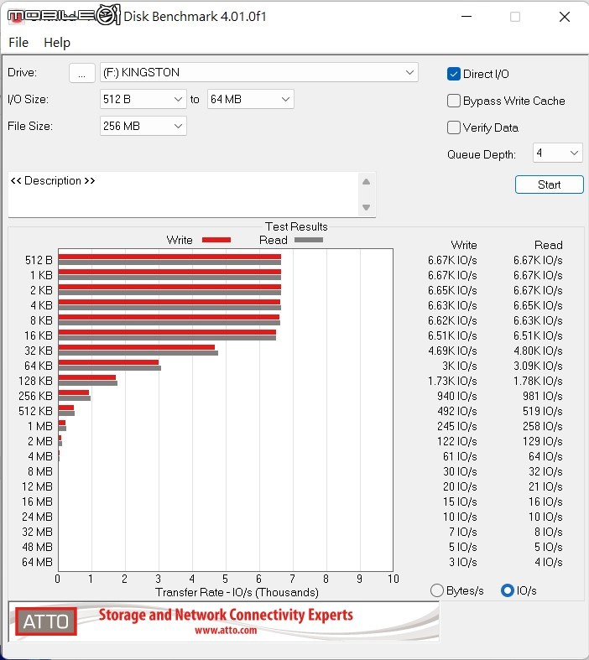Click the gray Read legend swatch
The height and width of the screenshot is (660, 589).
(309, 240)
